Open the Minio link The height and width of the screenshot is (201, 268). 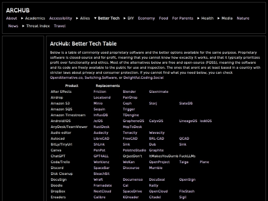pos(98,103)
